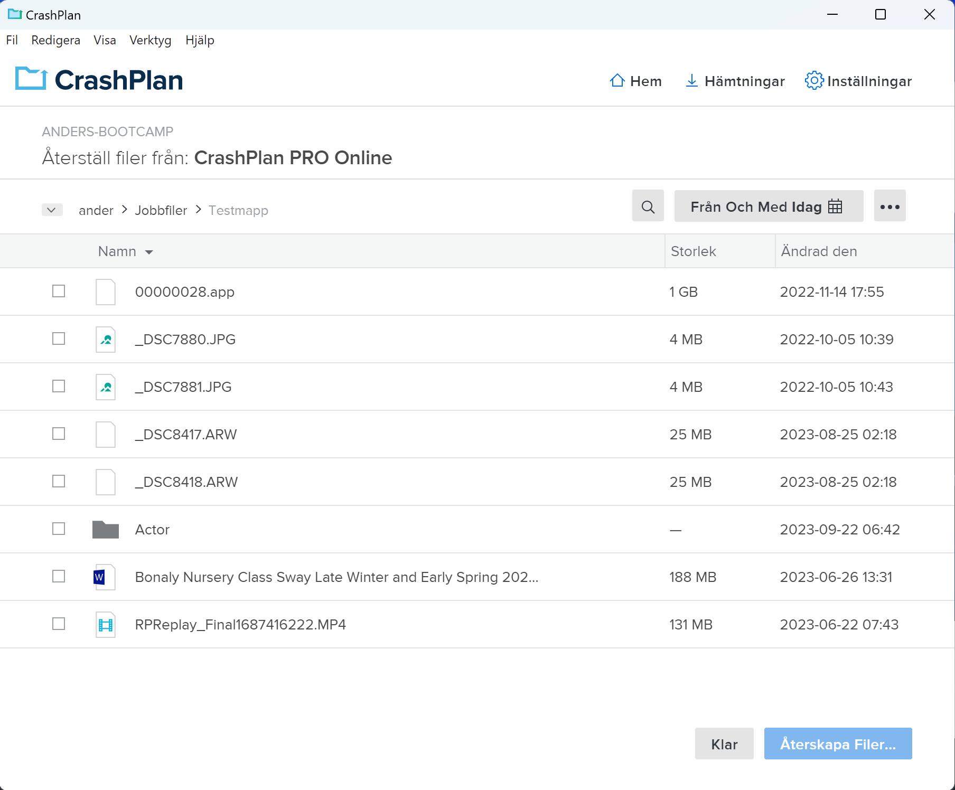Open the Verktyg menu
Screen dimensions: 955x790
coord(150,40)
